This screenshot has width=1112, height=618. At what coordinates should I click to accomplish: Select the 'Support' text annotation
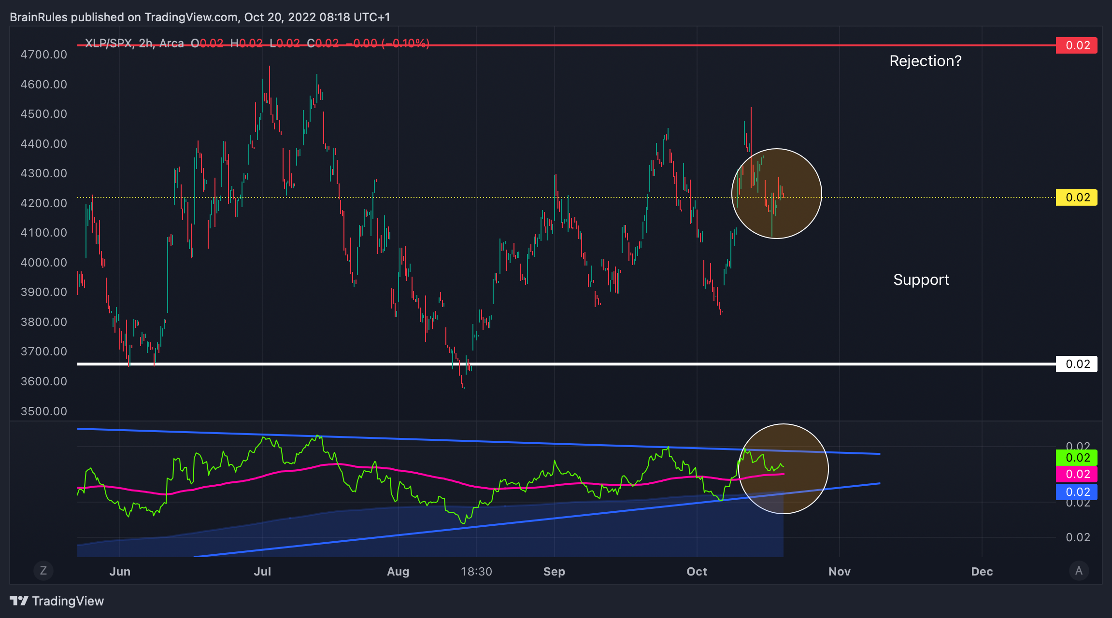click(921, 280)
